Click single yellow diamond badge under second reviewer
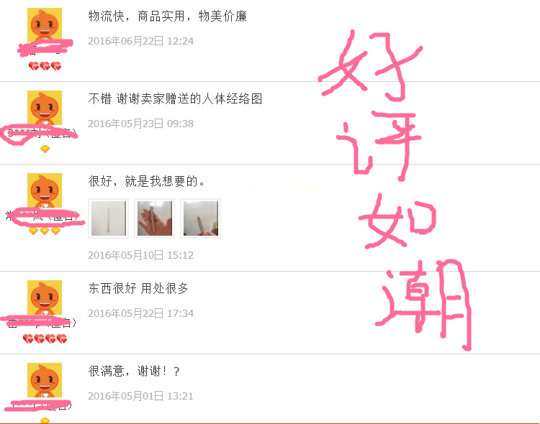 (x=45, y=149)
